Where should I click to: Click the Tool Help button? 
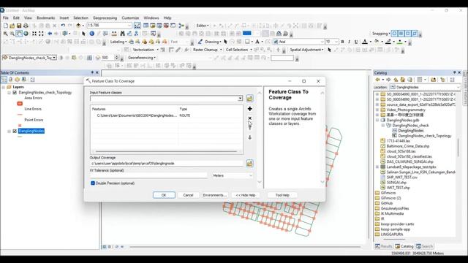tap(282, 195)
